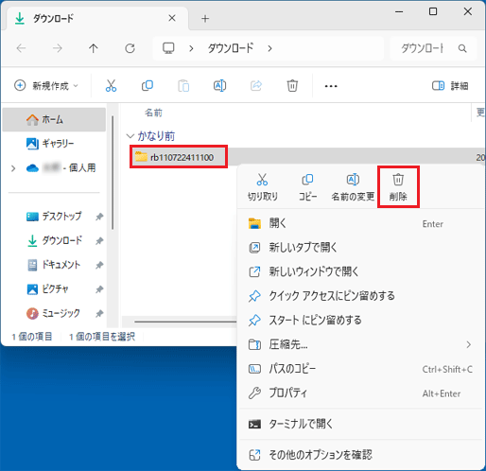Open プロパティ from the context menu
Image resolution: width=486 pixels, height=471 pixels.
click(x=360, y=393)
